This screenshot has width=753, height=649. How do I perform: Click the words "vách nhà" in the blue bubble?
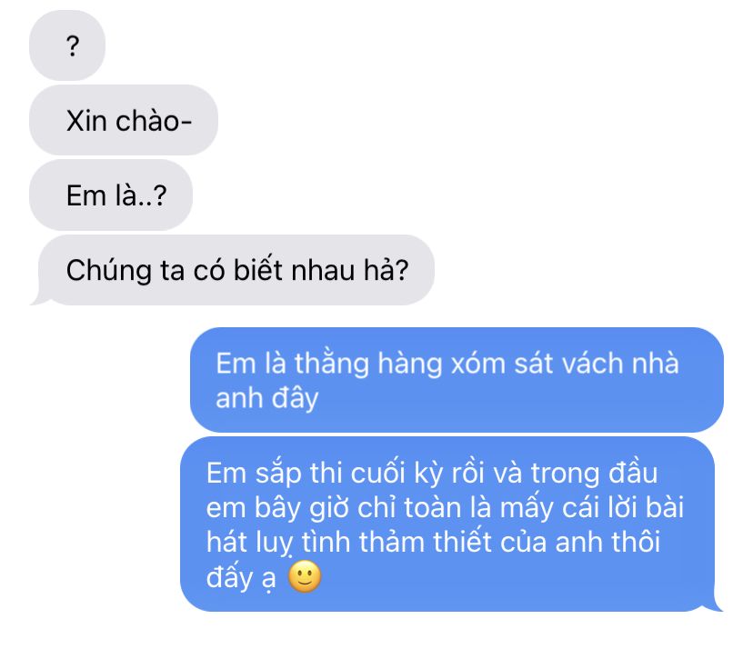pyautogui.click(x=620, y=363)
